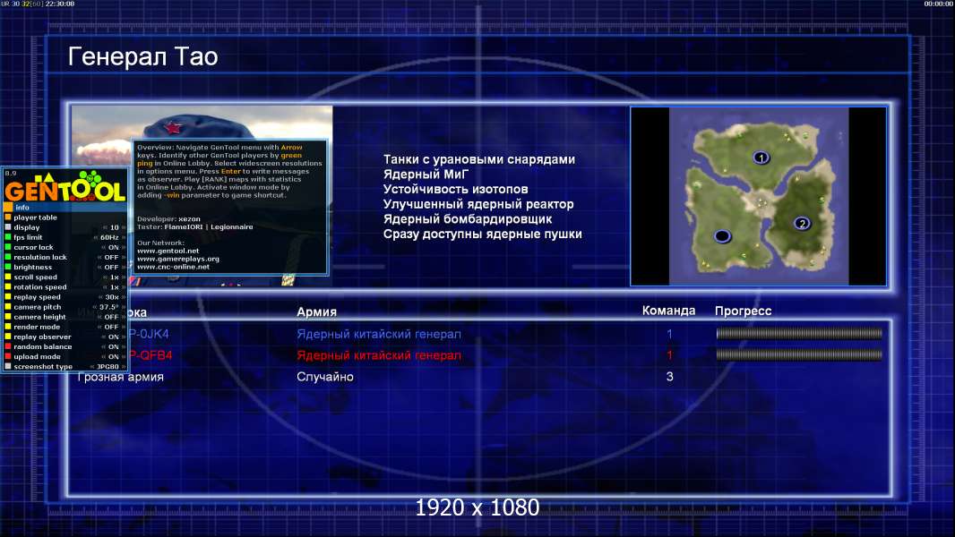Click the white square beside screenshot type

pyautogui.click(x=8, y=367)
